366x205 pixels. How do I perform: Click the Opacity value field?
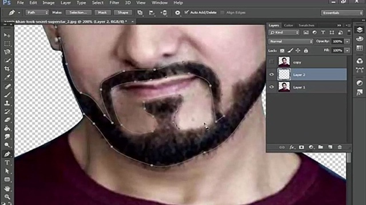click(x=338, y=42)
